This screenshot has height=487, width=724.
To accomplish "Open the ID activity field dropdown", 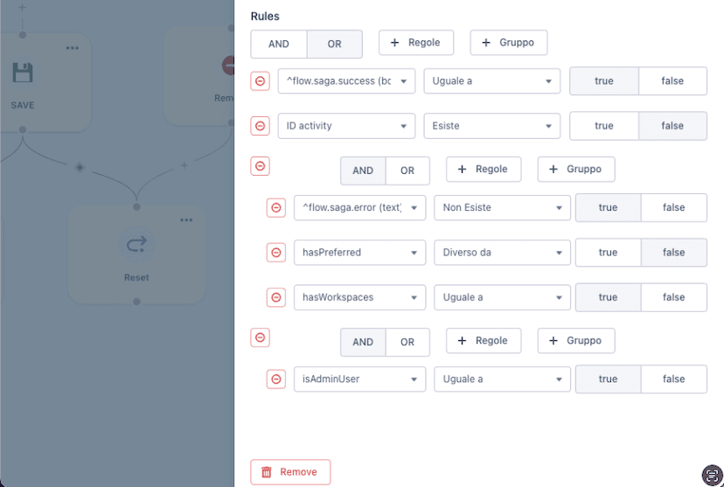I will click(x=346, y=126).
